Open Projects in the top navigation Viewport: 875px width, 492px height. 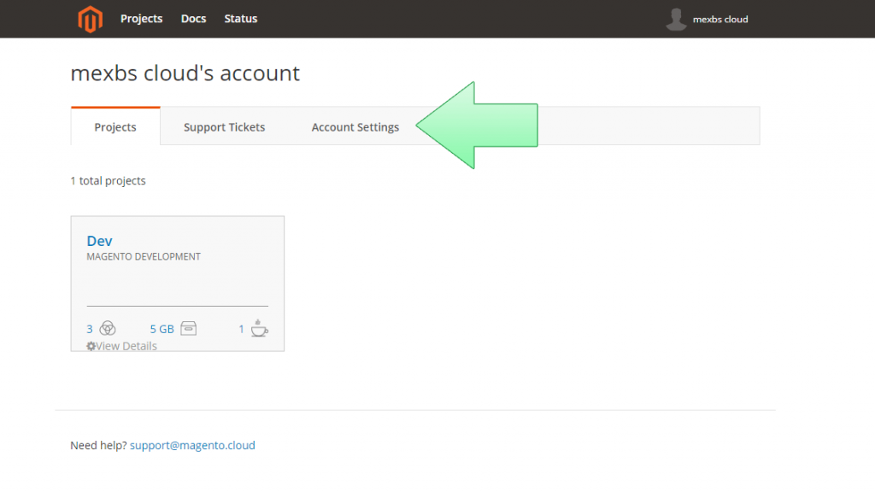tap(141, 19)
